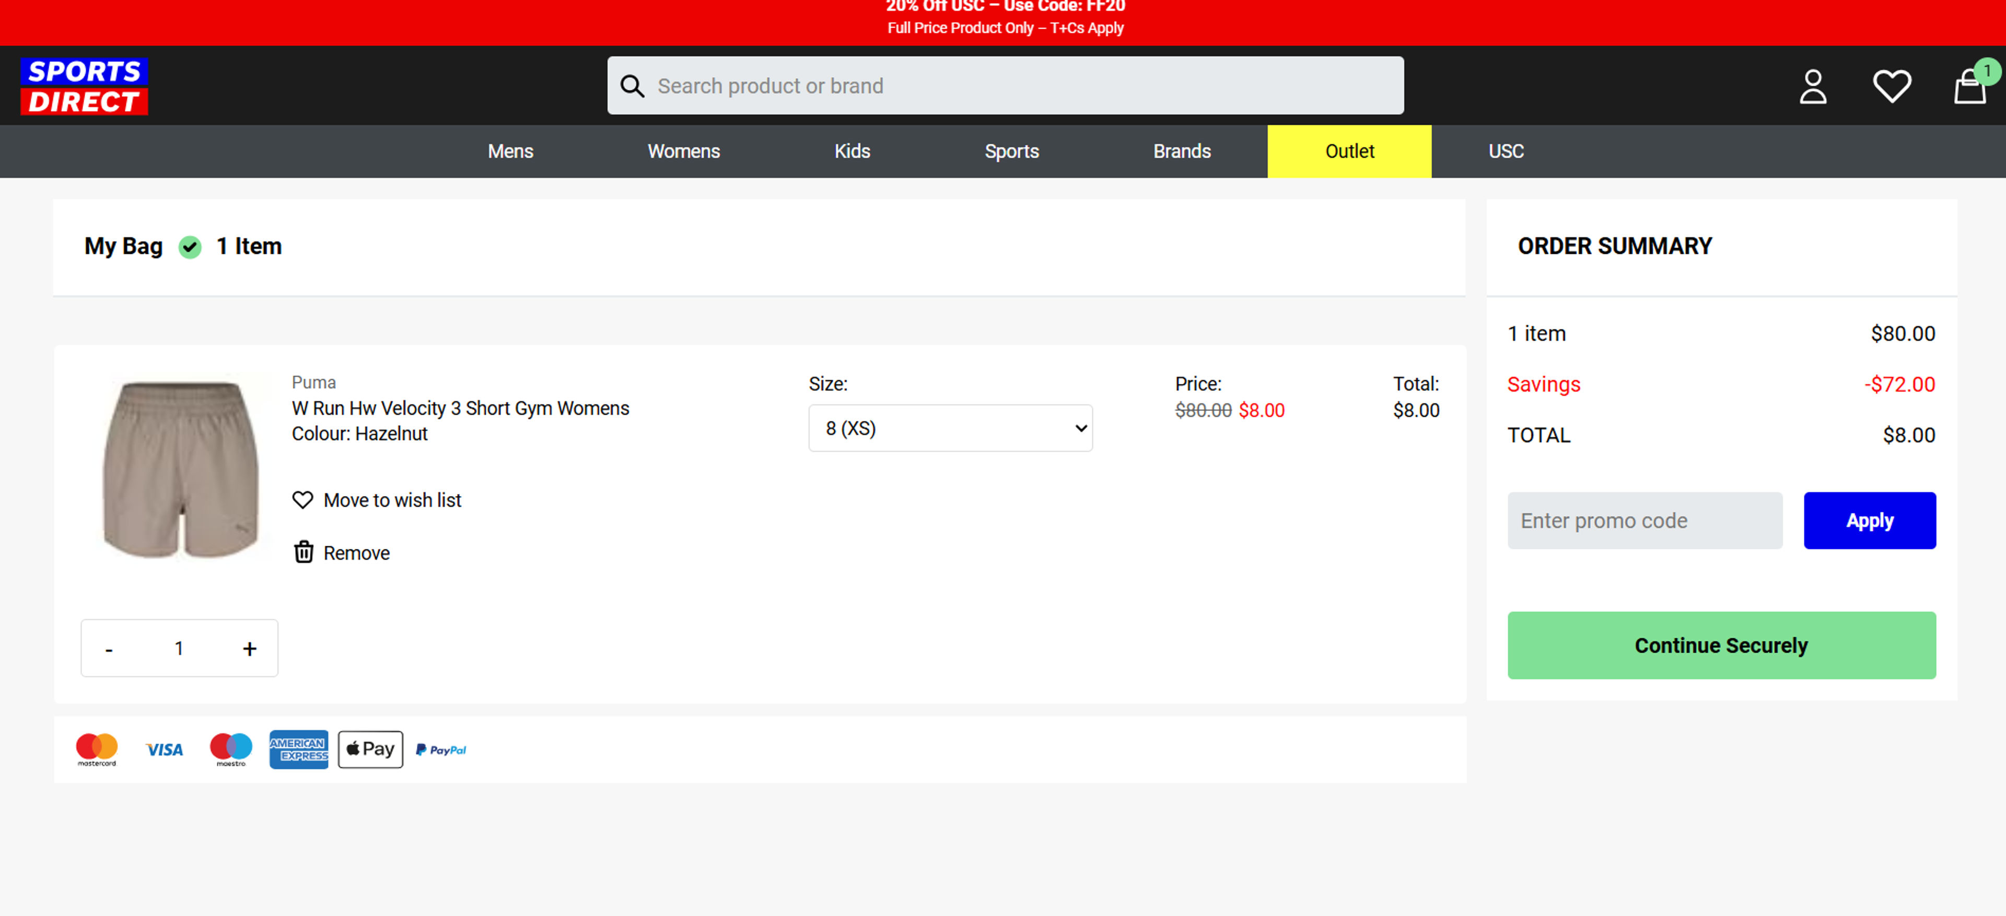Viewport: 2006px width, 916px height.
Task: Click the Apply promo code button
Action: (1869, 520)
